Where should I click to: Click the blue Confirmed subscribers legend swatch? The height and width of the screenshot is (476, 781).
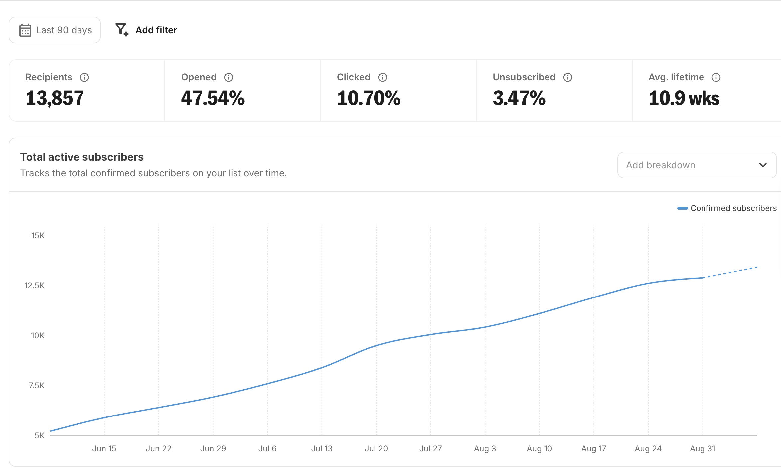(x=683, y=208)
